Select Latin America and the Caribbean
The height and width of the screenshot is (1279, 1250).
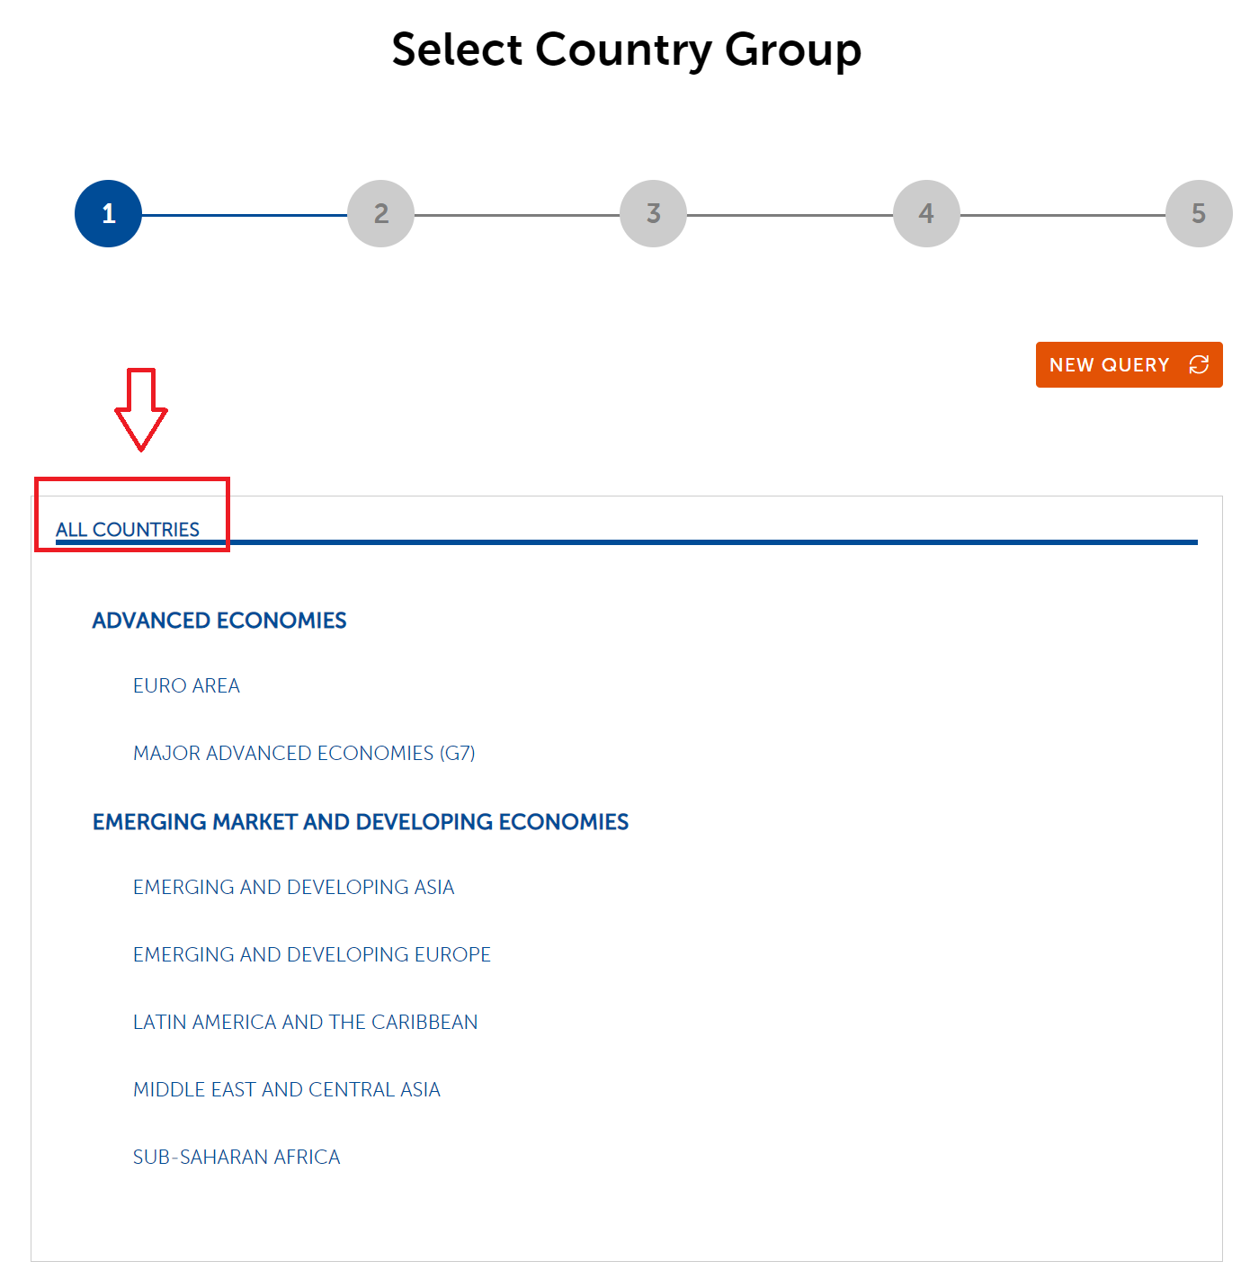(305, 1023)
